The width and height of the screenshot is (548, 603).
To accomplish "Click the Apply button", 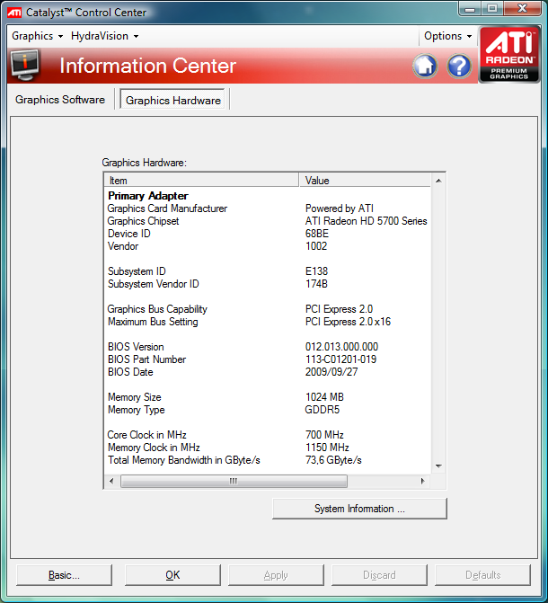I will tap(276, 575).
